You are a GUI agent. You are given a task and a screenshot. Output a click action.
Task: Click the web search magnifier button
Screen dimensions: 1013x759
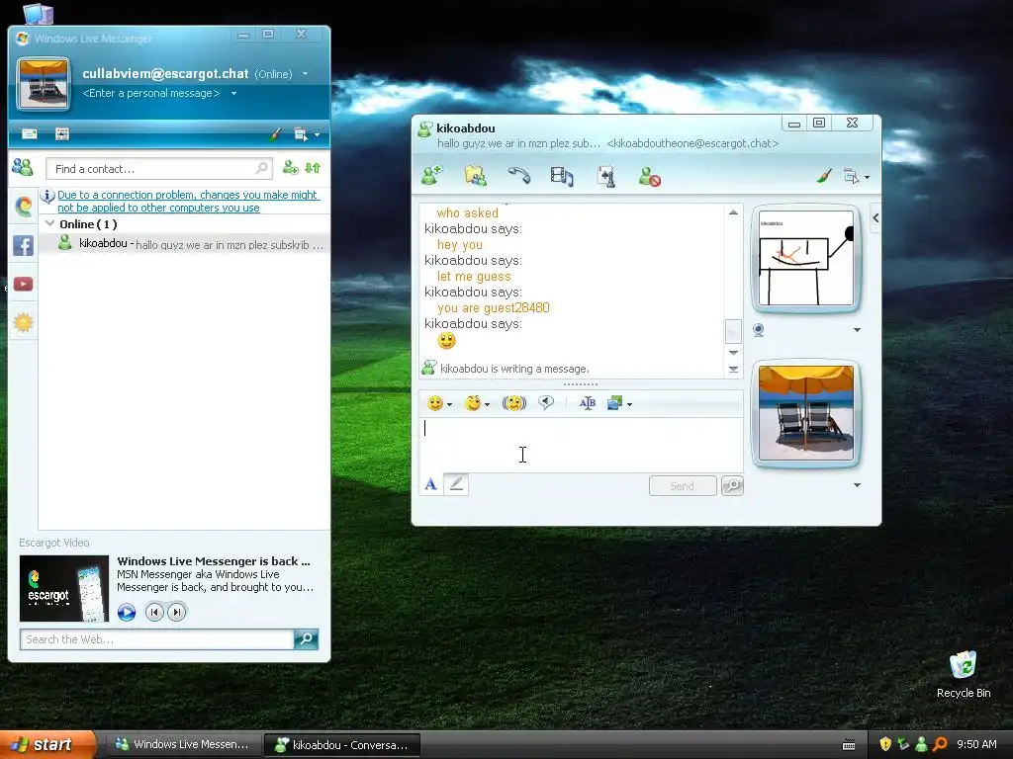click(x=307, y=639)
